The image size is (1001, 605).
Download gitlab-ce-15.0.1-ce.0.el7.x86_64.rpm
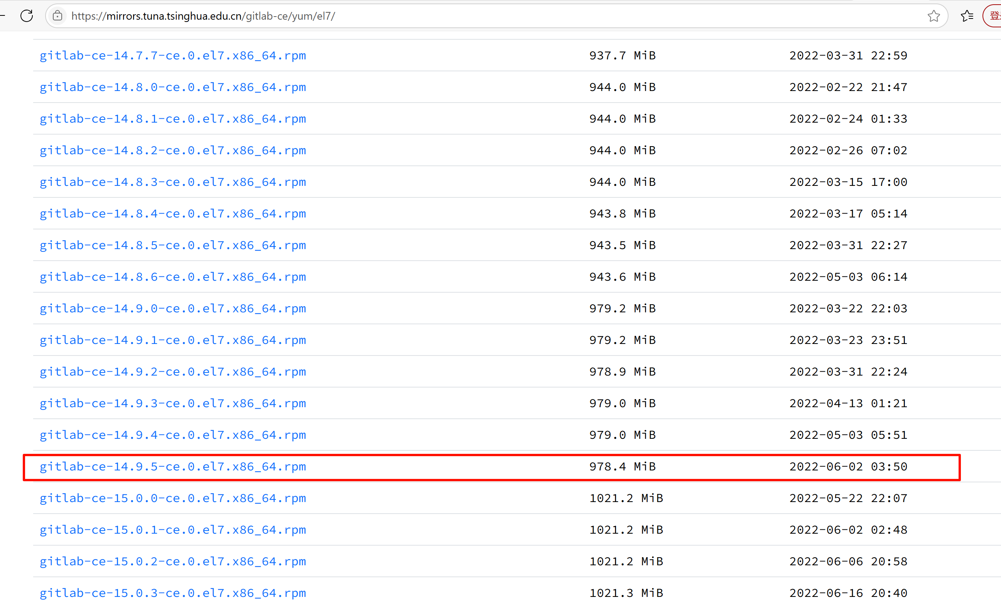[x=173, y=531]
